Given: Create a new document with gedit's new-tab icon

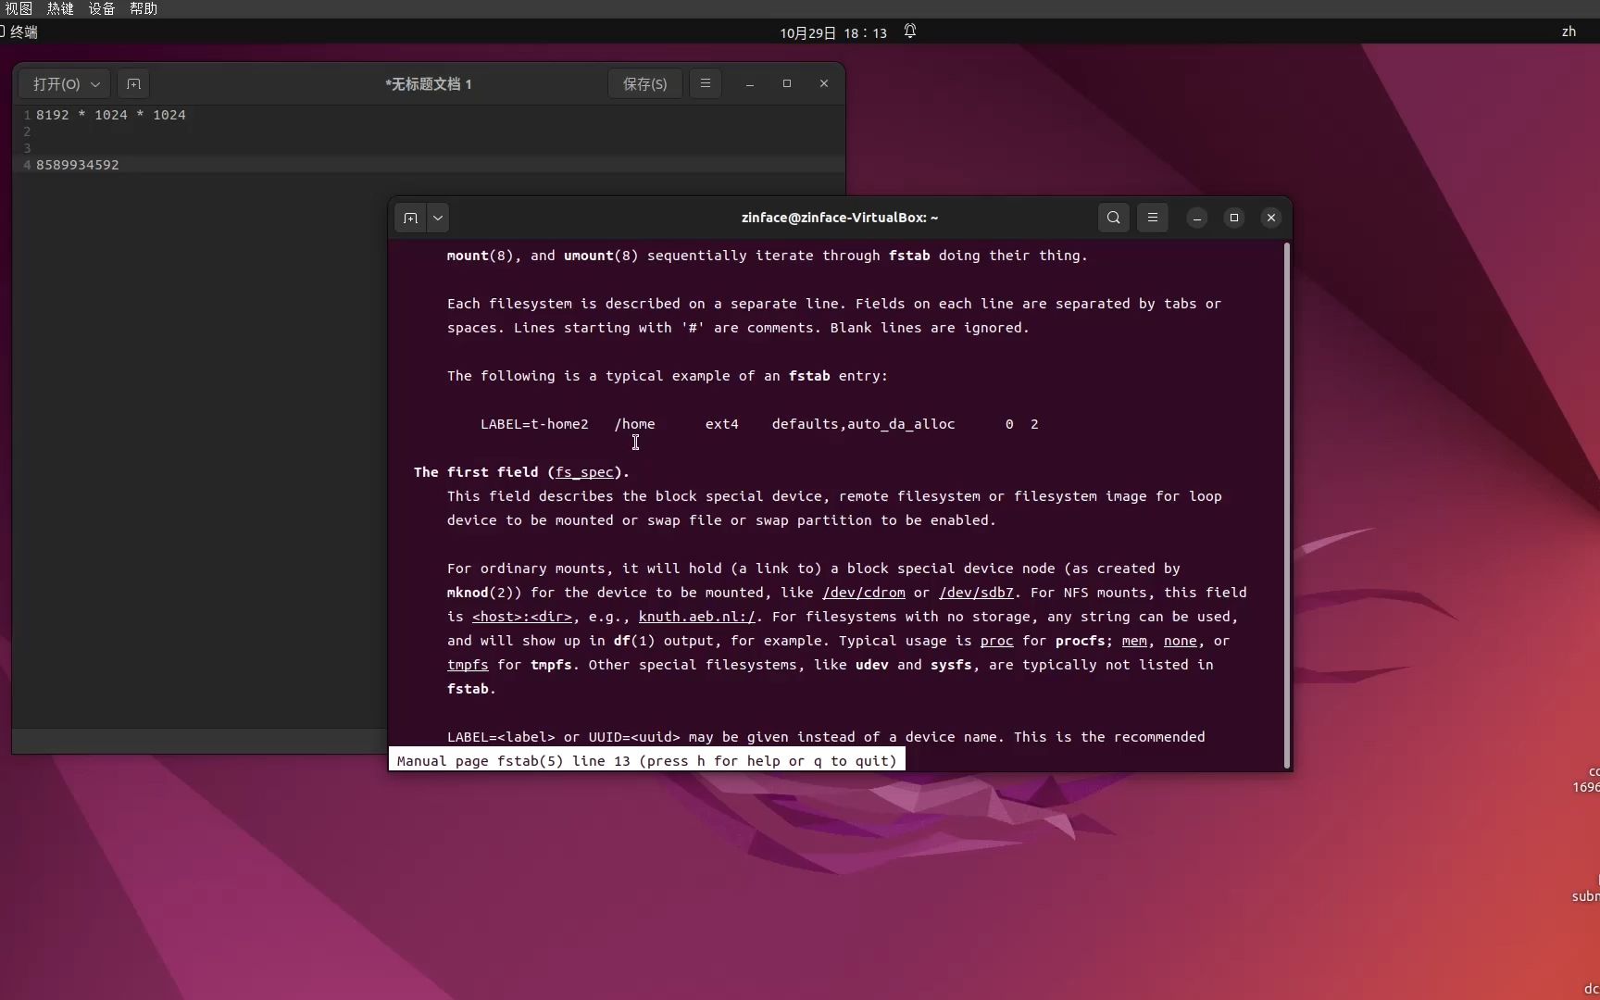Looking at the screenshot, I should pos(133,83).
